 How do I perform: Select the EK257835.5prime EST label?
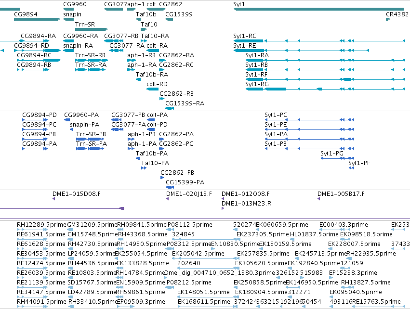tap(263, 253)
